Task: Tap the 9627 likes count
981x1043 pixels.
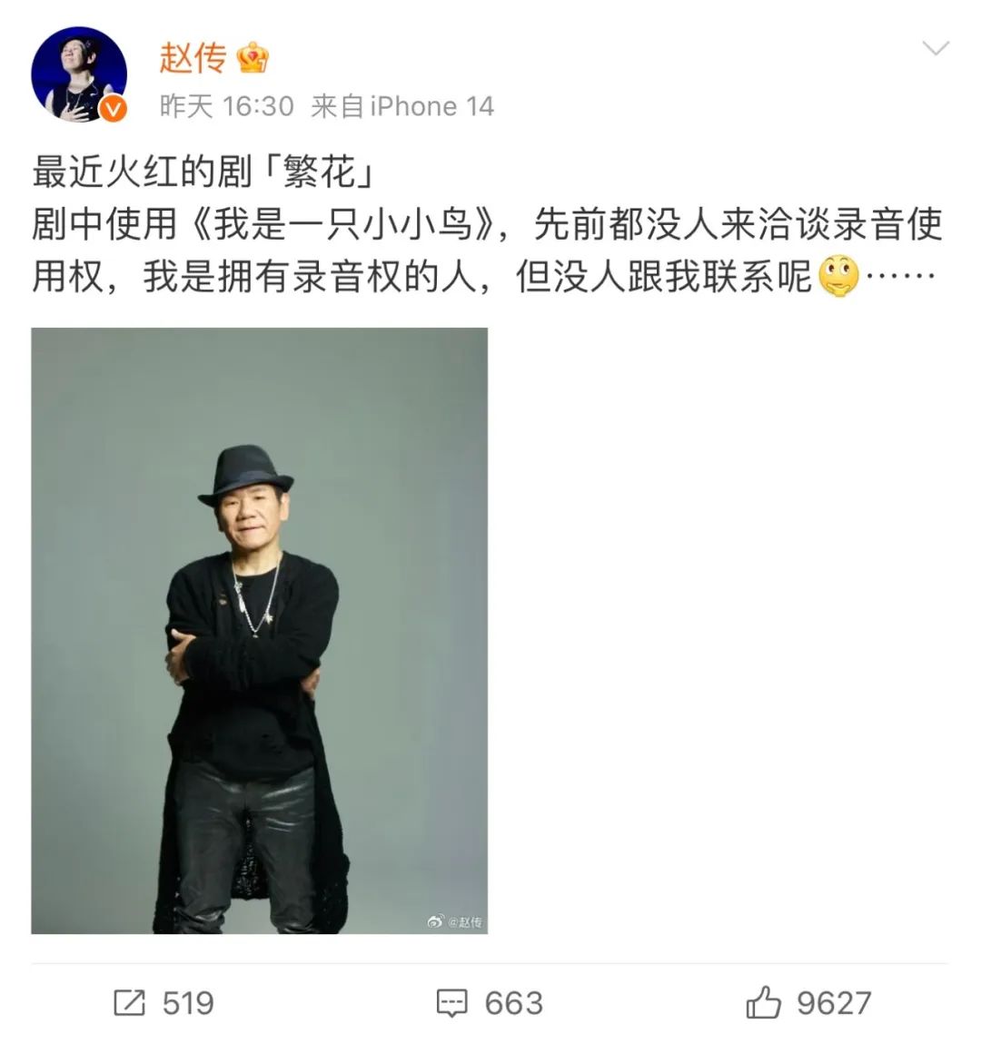Action: (834, 1003)
